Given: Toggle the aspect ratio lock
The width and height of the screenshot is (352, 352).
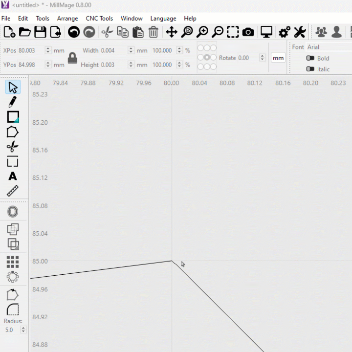Looking at the screenshot, I should (x=72, y=58).
